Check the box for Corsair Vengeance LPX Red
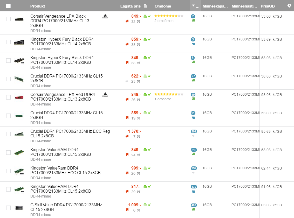 coord(8,97)
